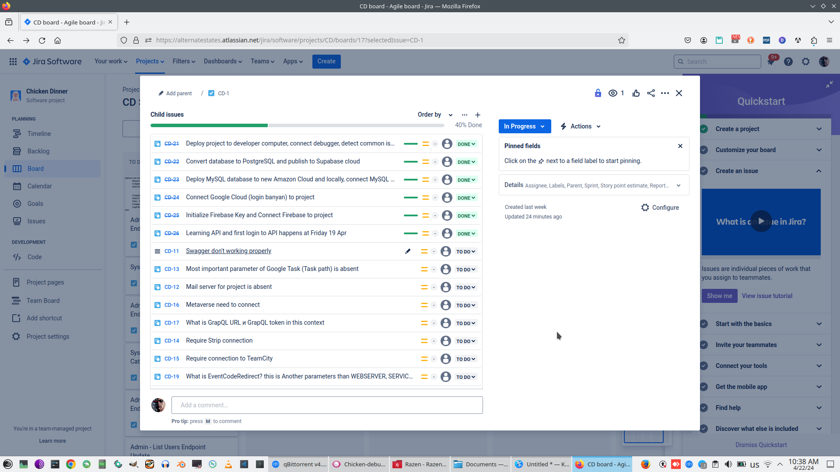Click the share issue icon
The image size is (840, 472).
point(651,93)
